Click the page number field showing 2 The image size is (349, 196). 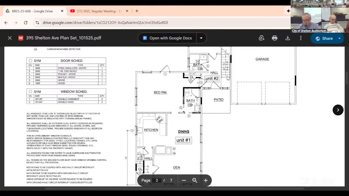tap(157, 180)
